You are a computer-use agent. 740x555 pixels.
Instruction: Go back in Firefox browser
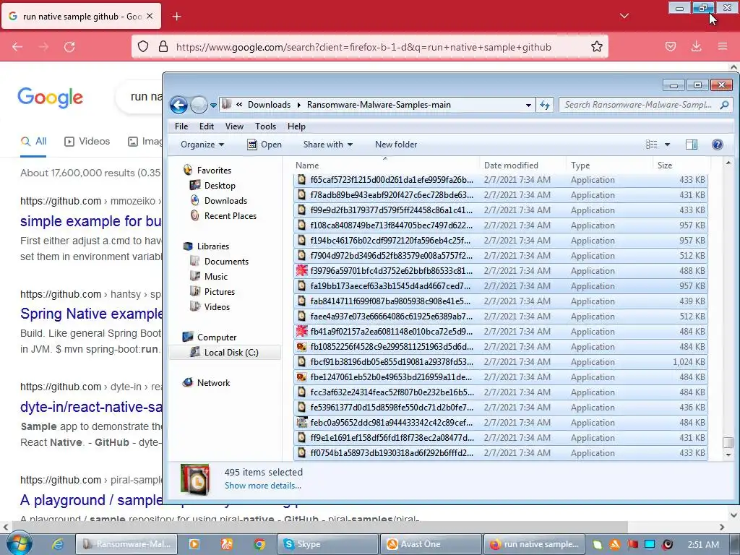[x=17, y=47]
